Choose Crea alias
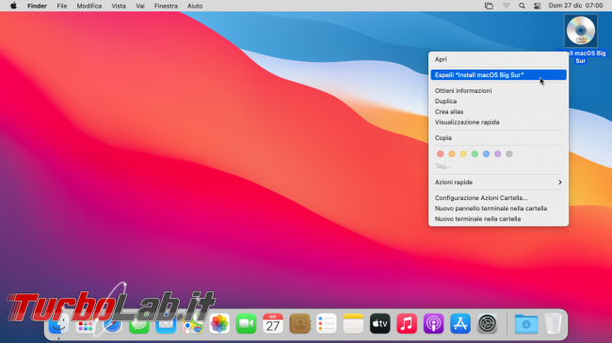 tap(498, 112)
